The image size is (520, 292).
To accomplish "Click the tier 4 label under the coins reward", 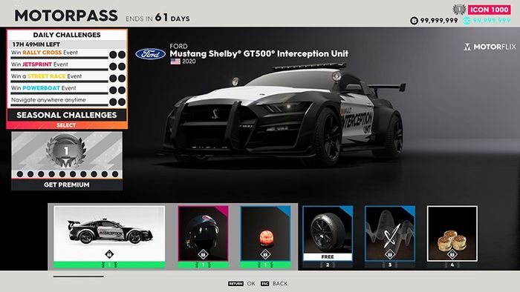I will [452, 265].
